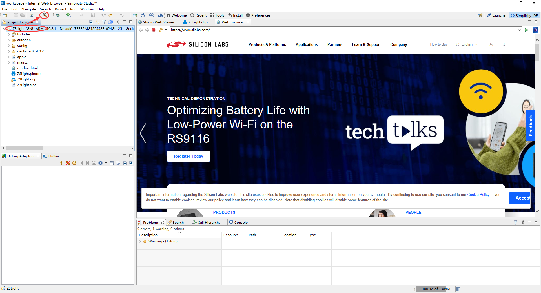The image size is (541, 293).
Task: Open the Welcome home page button
Action: click(176, 15)
